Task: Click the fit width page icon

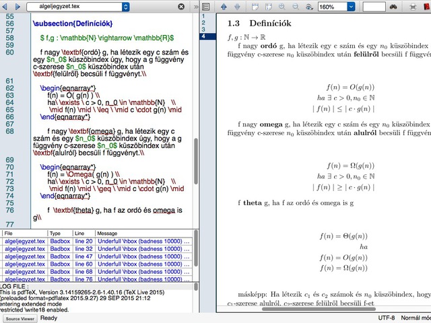Action: pos(255,7)
